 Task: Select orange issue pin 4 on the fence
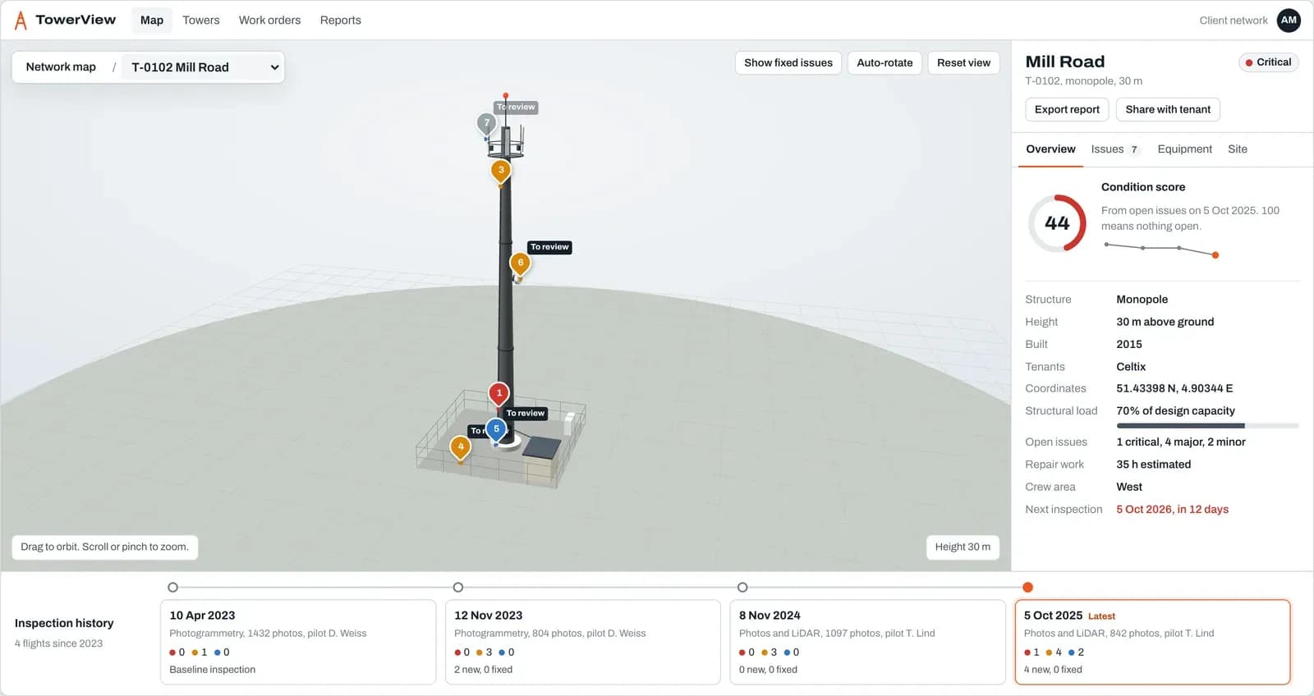pos(461,447)
